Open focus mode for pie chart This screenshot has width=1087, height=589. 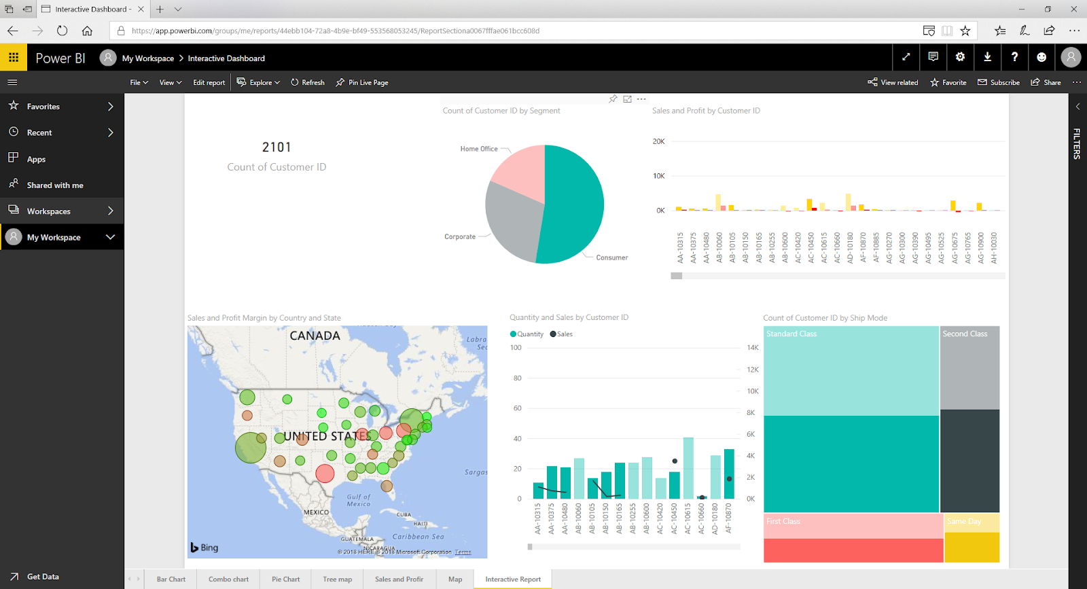[627, 99]
